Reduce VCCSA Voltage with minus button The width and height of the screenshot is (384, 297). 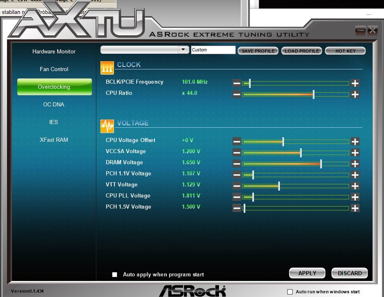tap(237, 152)
